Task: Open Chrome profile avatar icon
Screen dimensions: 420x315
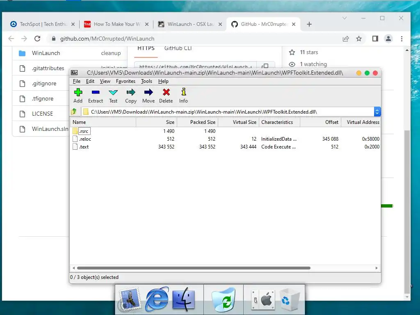Action: click(x=388, y=39)
